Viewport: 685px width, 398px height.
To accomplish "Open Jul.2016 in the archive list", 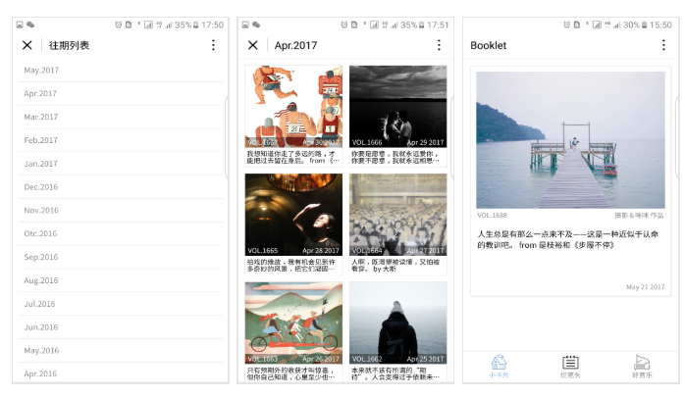I will pos(120,304).
